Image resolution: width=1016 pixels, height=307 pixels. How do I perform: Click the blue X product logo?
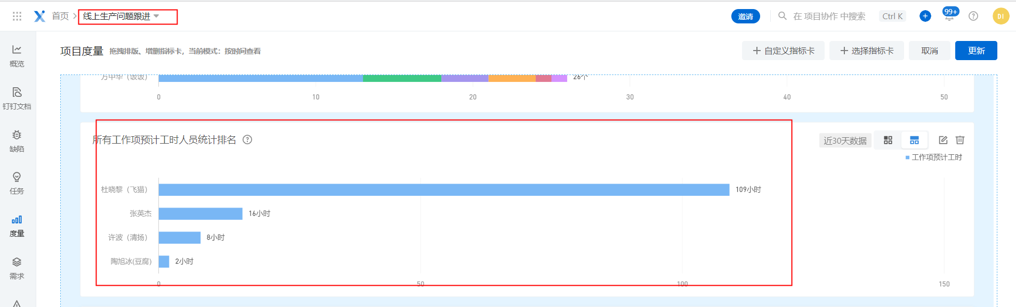tap(39, 16)
